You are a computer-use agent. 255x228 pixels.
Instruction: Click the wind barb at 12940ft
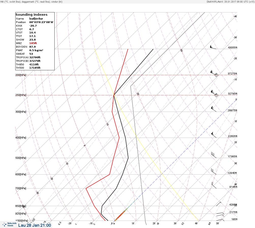coord(214,172)
